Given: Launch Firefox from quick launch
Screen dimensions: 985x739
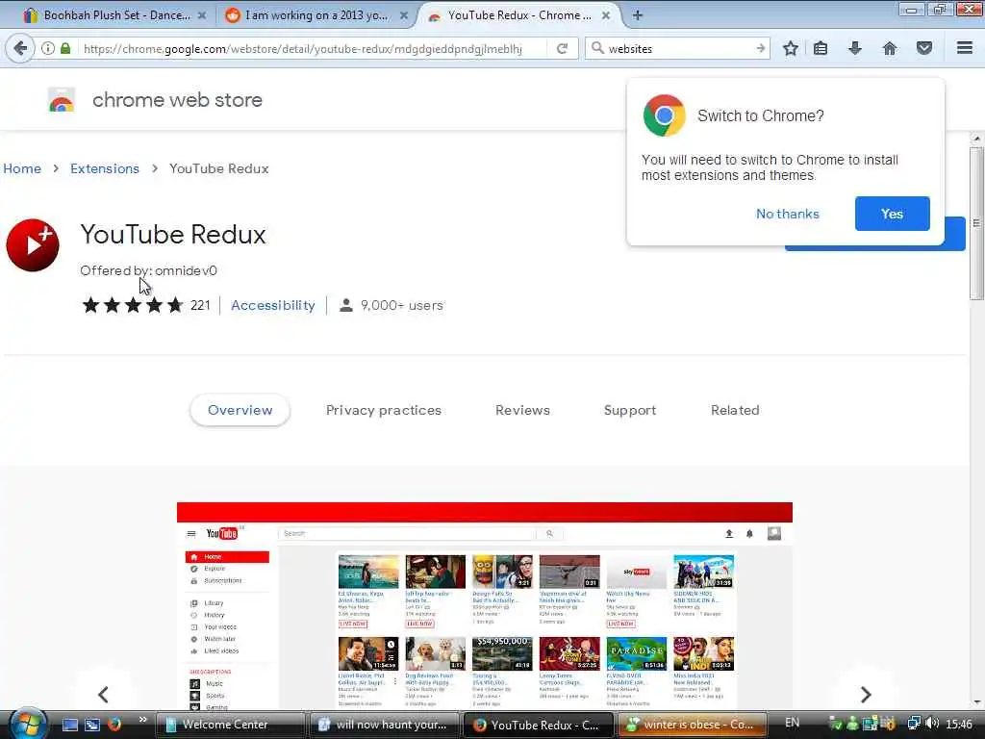Looking at the screenshot, I should pyautogui.click(x=114, y=725).
